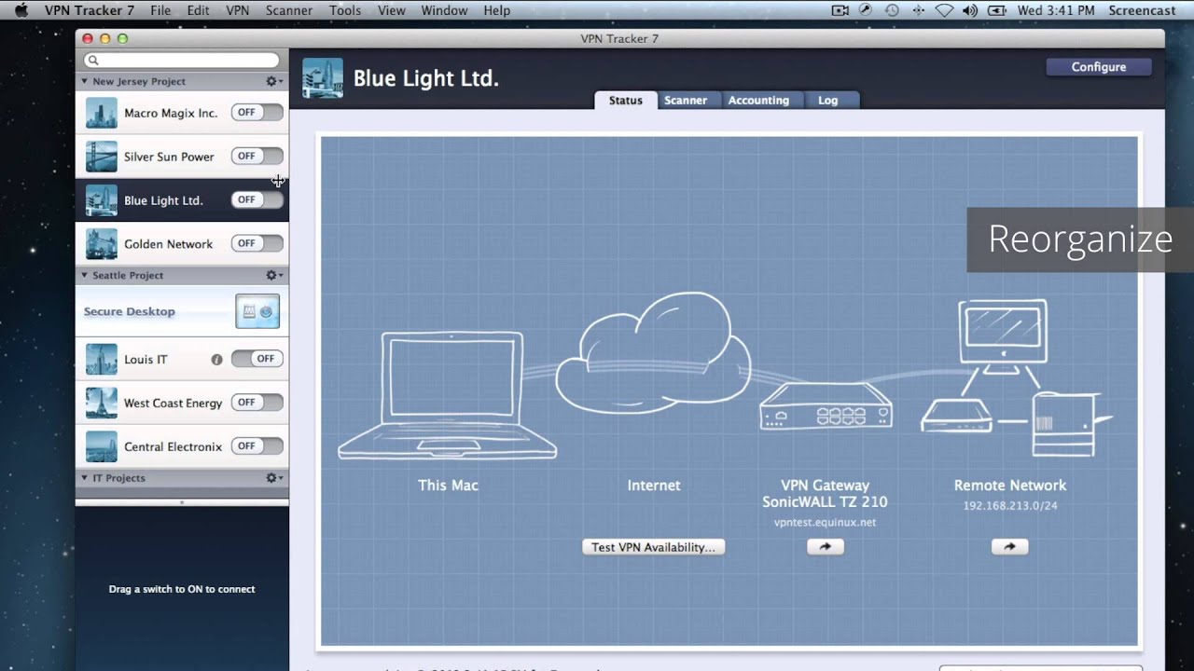Collapse the Seattle Project group
Image resolution: width=1194 pixels, height=671 pixels.
click(x=85, y=276)
